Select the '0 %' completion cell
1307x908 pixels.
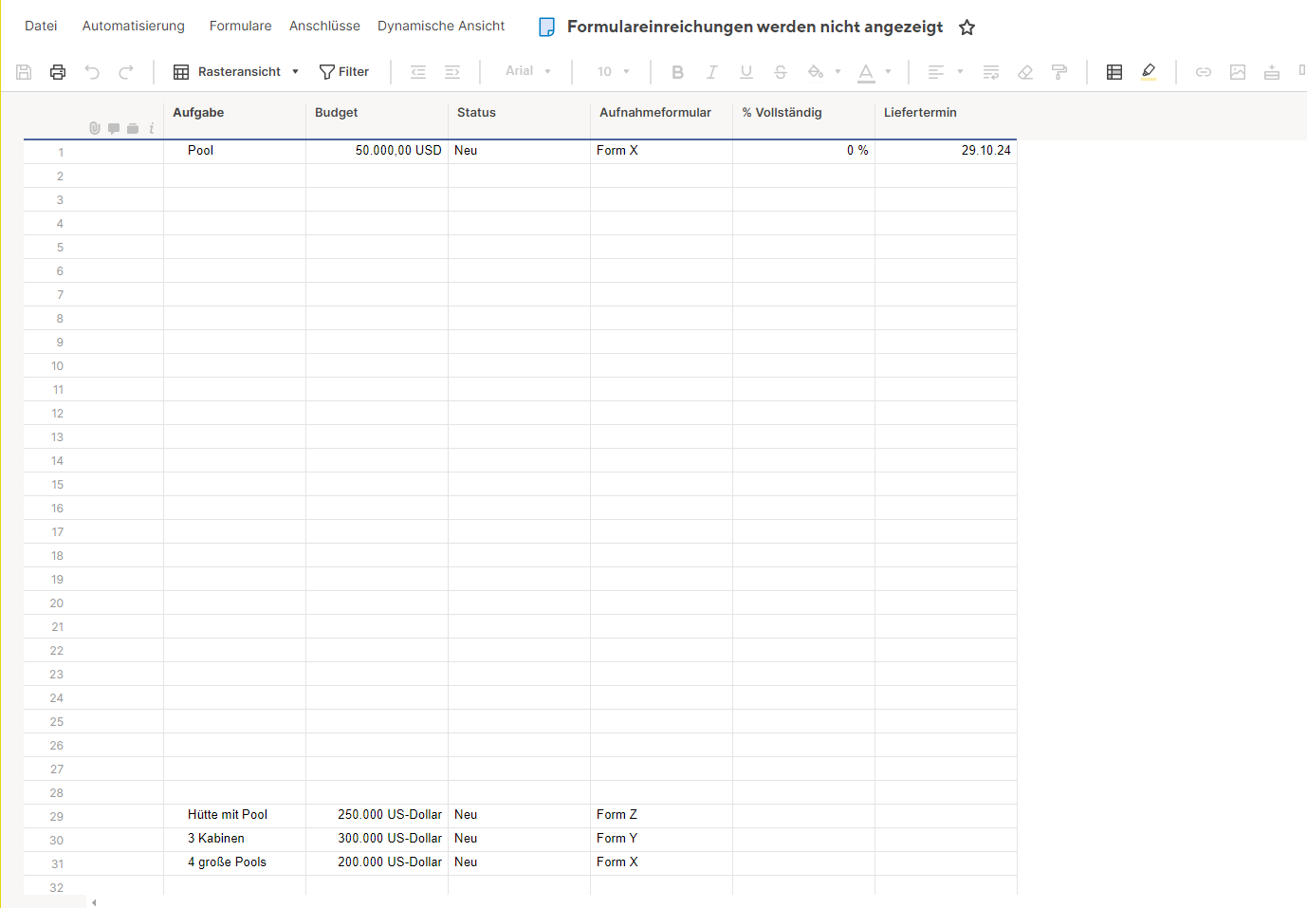pyautogui.click(x=803, y=152)
